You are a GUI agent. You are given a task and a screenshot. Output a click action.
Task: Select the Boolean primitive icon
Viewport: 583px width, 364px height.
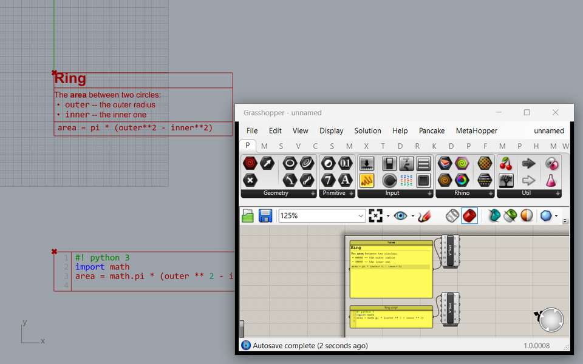pyautogui.click(x=328, y=163)
